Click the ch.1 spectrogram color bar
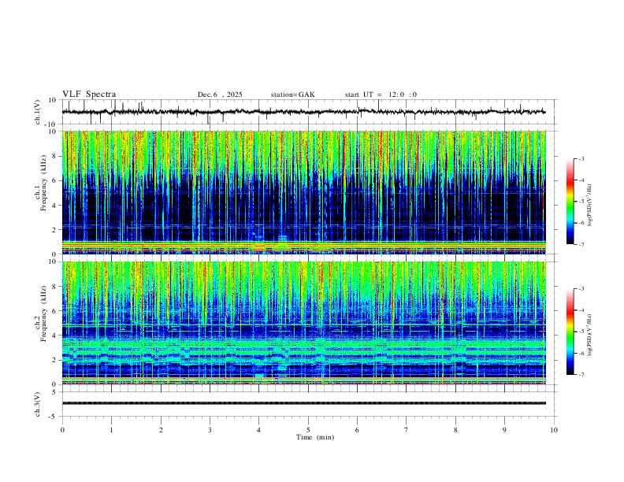The width and height of the screenshot is (624, 482). [x=570, y=202]
